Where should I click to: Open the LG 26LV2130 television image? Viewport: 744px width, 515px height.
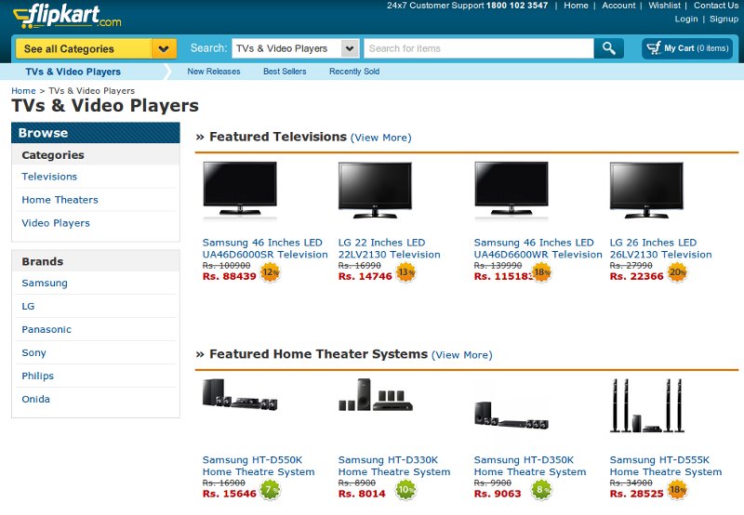point(646,190)
